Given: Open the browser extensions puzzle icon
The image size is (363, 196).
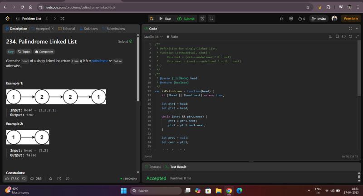Looking at the screenshot, I should [328, 7].
